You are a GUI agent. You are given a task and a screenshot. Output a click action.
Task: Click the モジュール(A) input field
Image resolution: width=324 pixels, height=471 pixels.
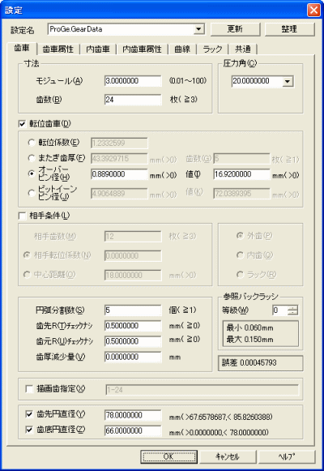tap(133, 81)
